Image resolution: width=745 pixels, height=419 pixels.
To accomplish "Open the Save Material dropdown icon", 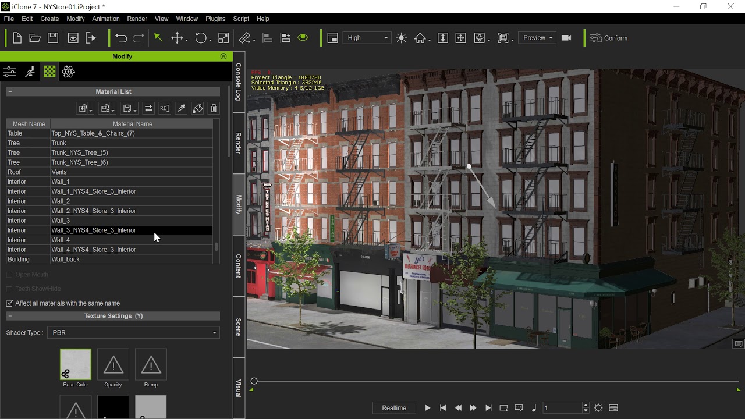I will (x=129, y=108).
